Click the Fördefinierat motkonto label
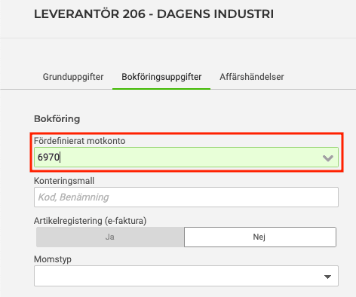356x297 pixels. [79, 141]
